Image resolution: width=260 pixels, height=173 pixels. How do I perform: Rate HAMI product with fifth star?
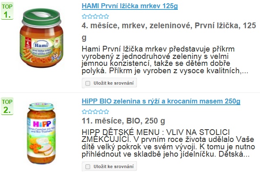click(x=106, y=16)
